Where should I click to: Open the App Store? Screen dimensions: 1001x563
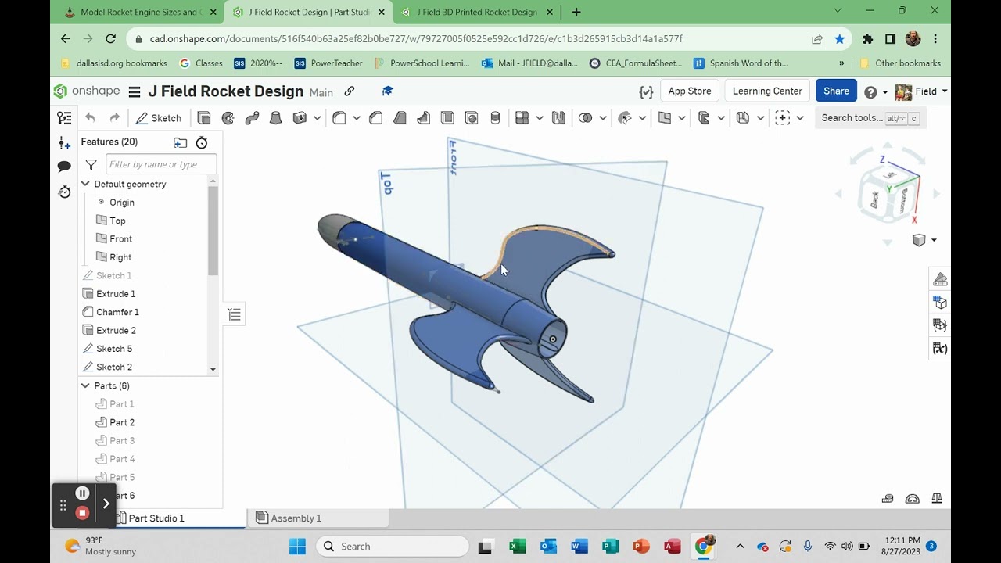click(689, 91)
